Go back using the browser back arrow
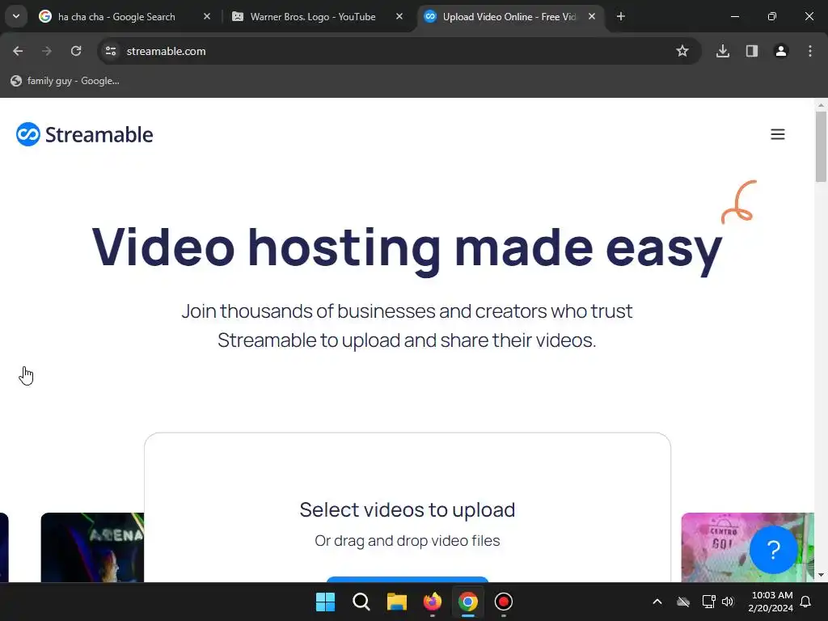The height and width of the screenshot is (621, 828). tap(18, 51)
